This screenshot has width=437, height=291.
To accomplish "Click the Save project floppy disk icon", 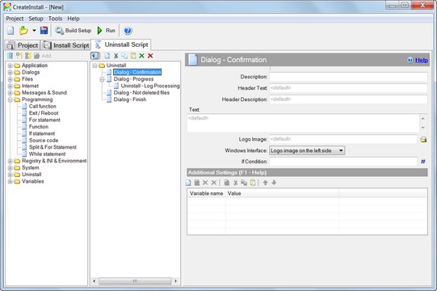I will tap(44, 31).
